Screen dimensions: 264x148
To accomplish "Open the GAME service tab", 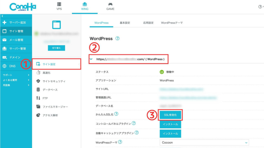I will click(110, 7).
